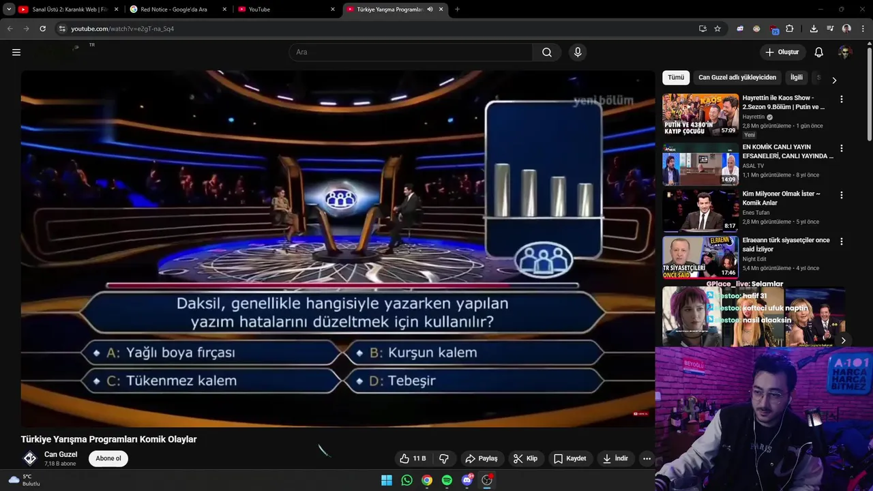The height and width of the screenshot is (491, 873).
Task: Open Chrome media controls icon
Action: [830, 29]
